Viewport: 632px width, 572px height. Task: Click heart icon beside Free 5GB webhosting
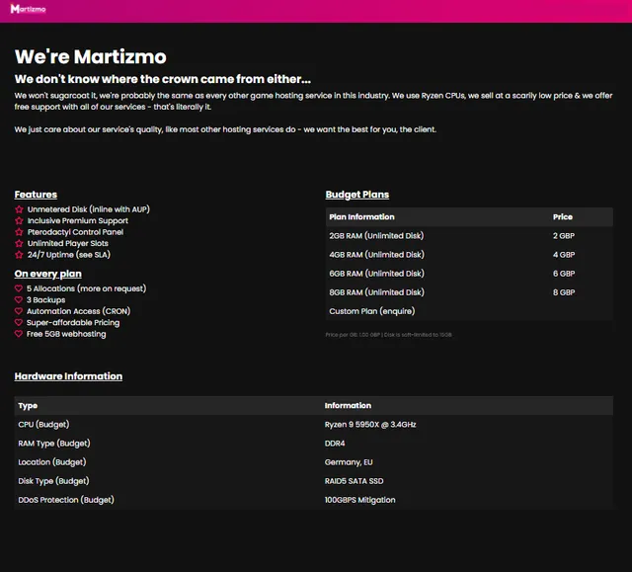(x=19, y=333)
